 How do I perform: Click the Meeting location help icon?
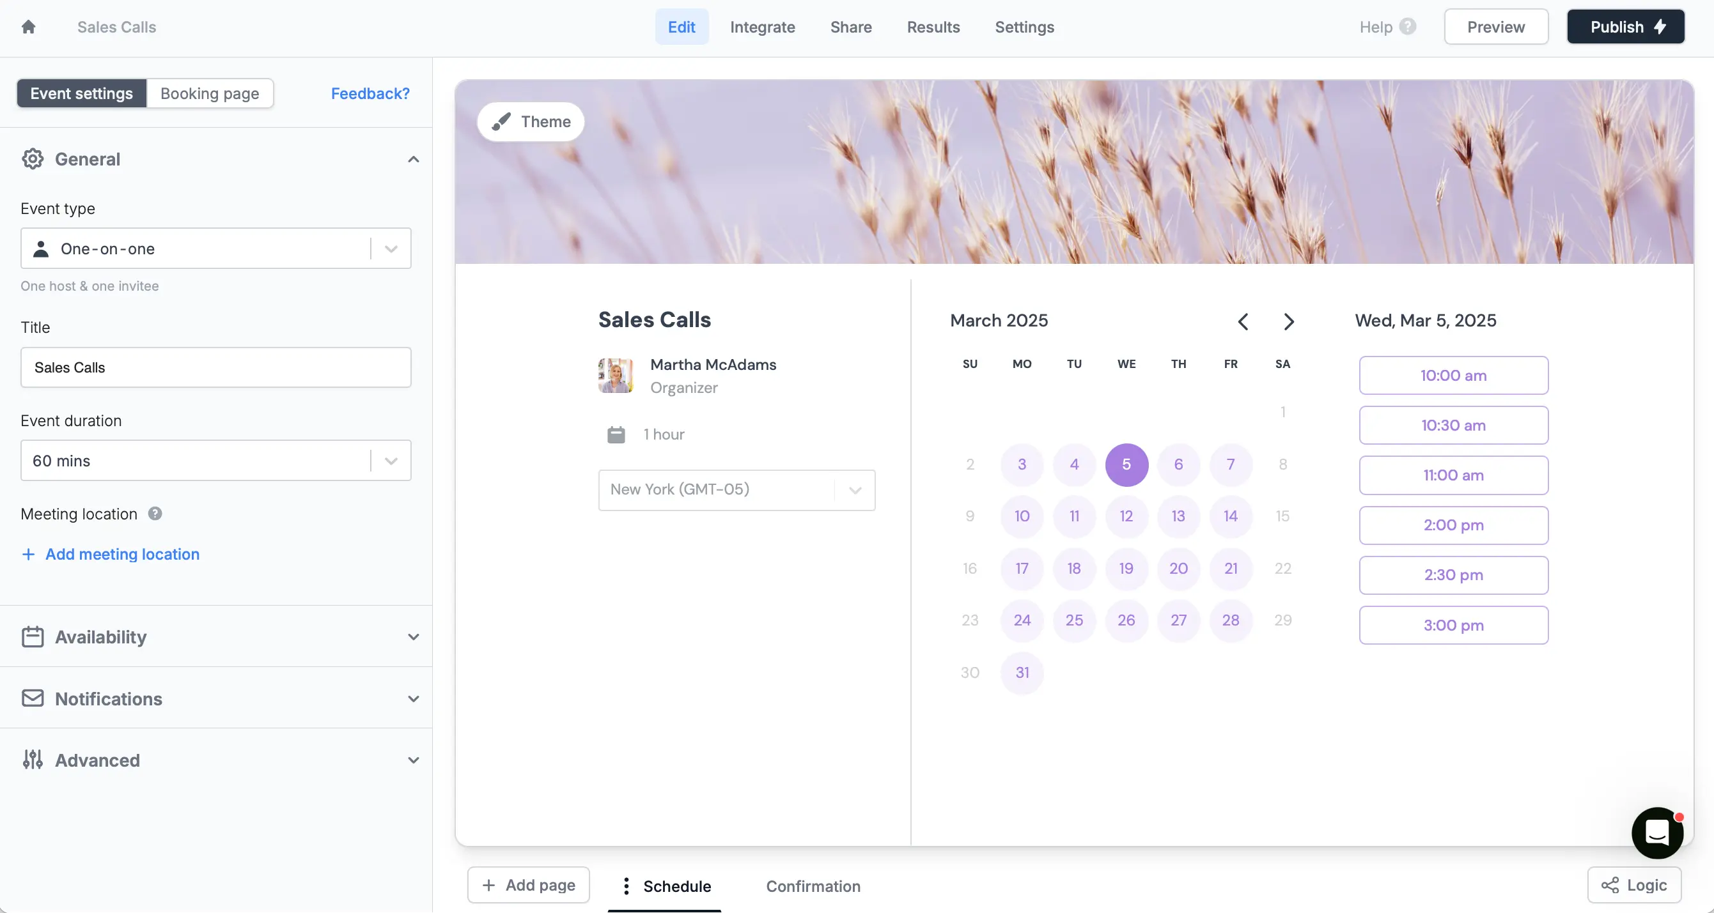(x=155, y=513)
